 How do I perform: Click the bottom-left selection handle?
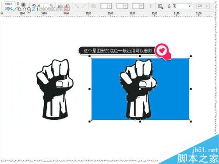tap(89, 122)
